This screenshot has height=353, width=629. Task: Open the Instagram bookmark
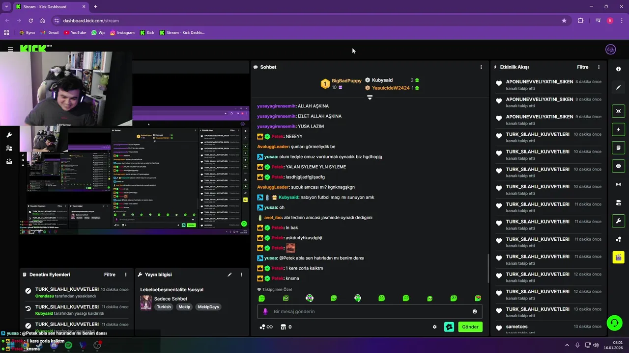[x=122, y=33]
